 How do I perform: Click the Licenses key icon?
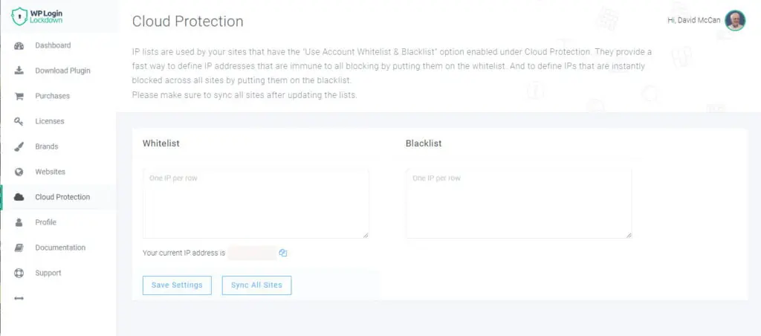point(19,122)
